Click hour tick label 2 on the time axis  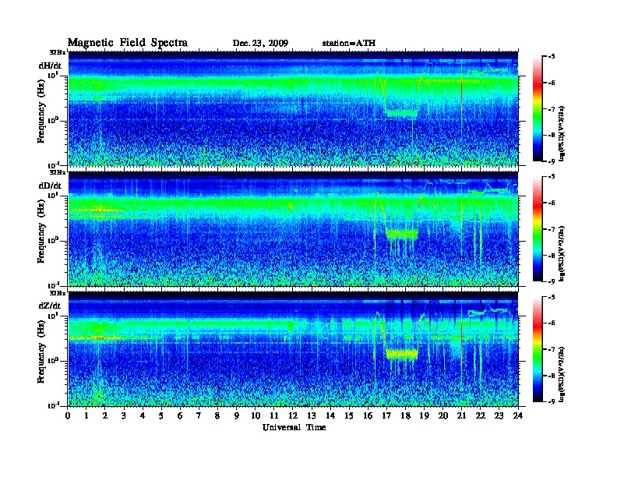[105, 415]
